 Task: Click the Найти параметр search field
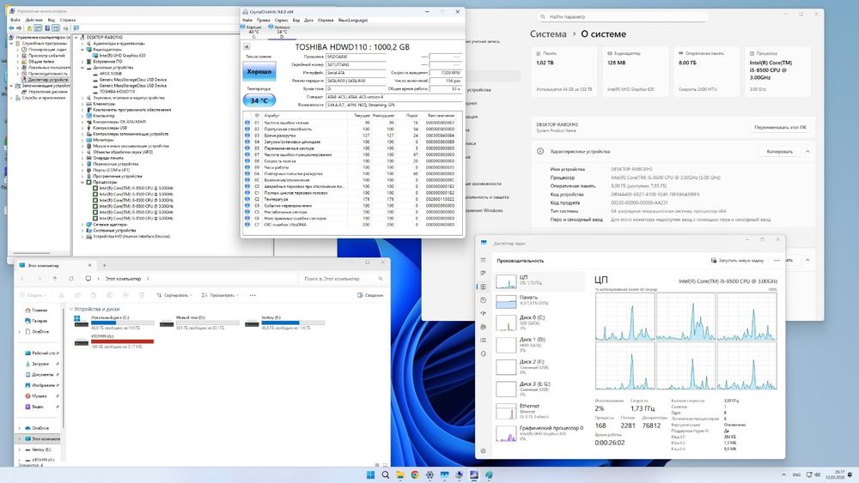(x=622, y=17)
